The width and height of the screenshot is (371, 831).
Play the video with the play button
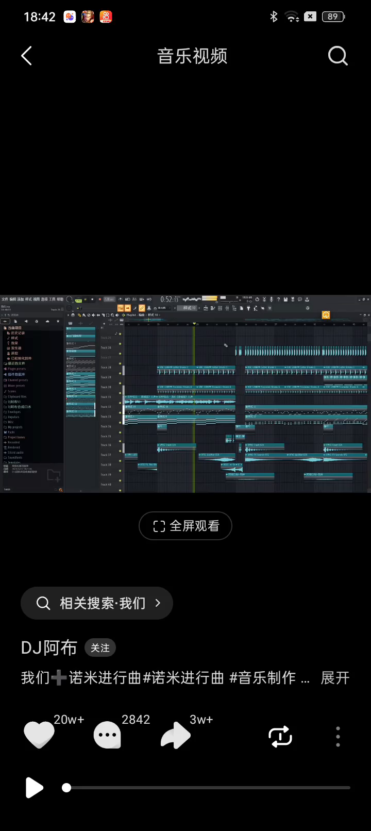point(34,788)
